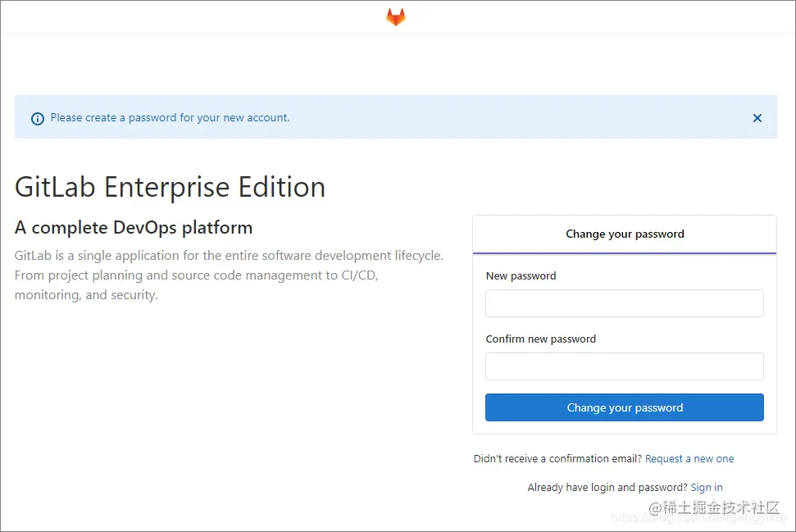The width and height of the screenshot is (796, 532).
Task: Follow the Sign in link
Action: (706, 488)
